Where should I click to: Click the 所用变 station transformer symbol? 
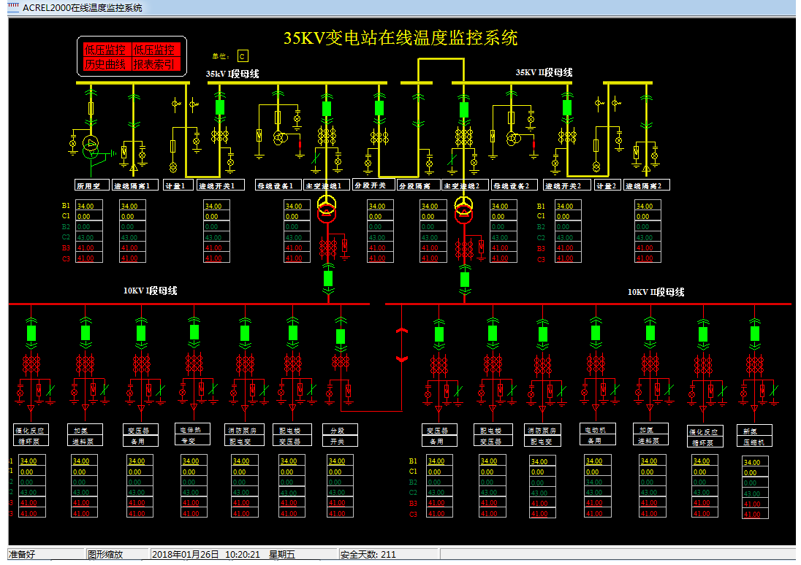pos(91,142)
